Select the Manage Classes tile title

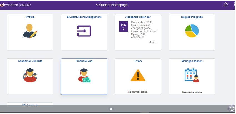coord(192,61)
